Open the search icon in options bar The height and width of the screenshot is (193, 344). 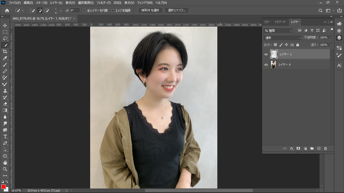pyautogui.click(x=321, y=11)
